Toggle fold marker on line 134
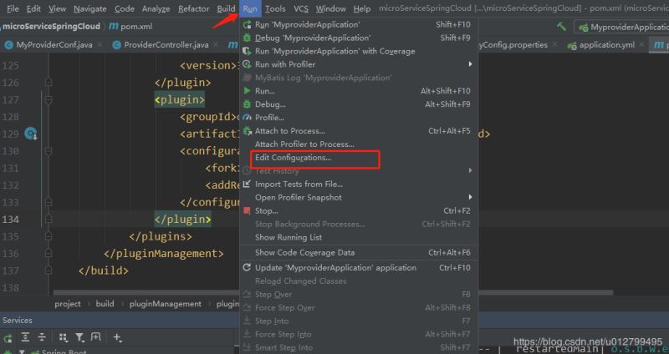This screenshot has width=669, height=354. pos(49,219)
